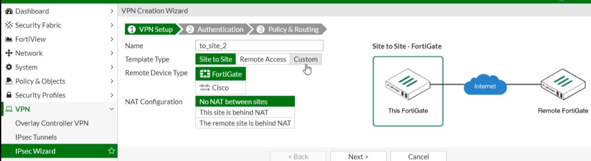Click the Fortinet logo in FortiGate option
The height and width of the screenshot is (161, 591).
205,74
